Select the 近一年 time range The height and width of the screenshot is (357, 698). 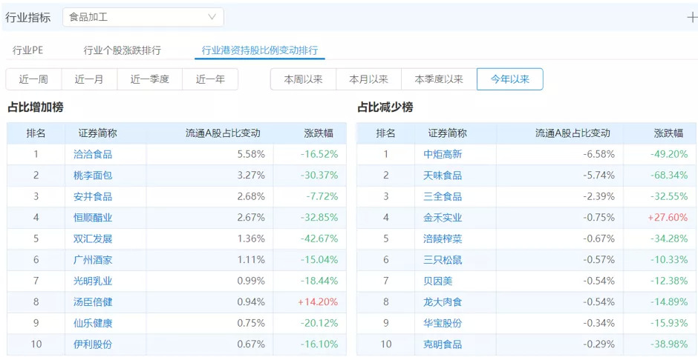pos(210,79)
